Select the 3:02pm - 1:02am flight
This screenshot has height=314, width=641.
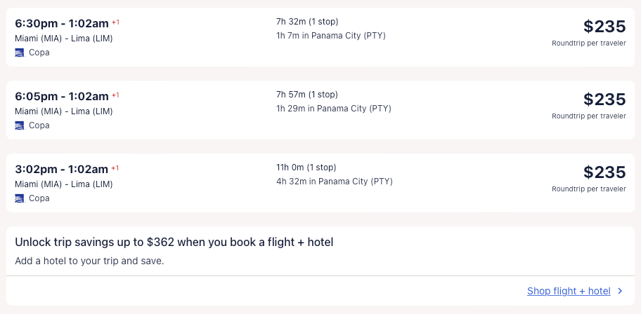click(x=62, y=169)
